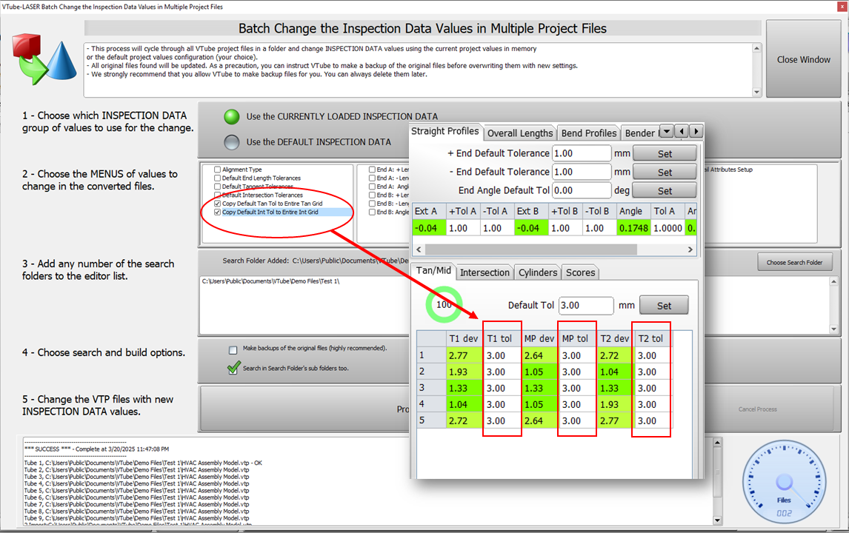The height and width of the screenshot is (533, 849).
Task: Open the Bender tab
Action: 640,133
